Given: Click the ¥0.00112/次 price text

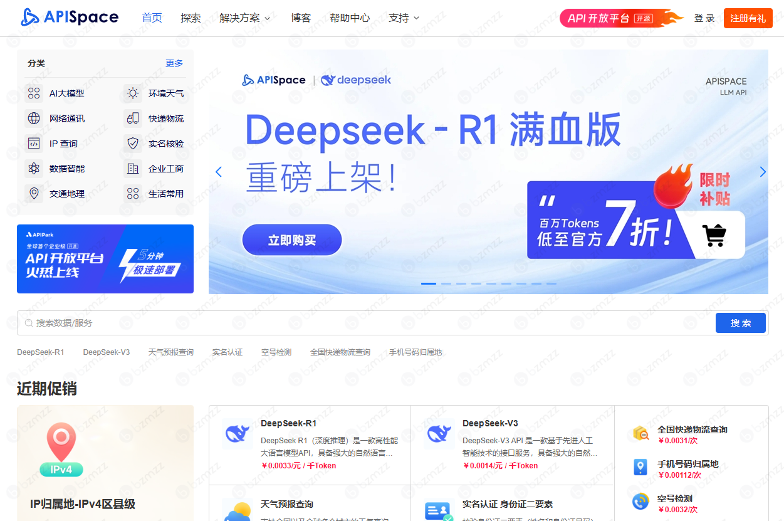Looking at the screenshot, I should pos(679,475).
